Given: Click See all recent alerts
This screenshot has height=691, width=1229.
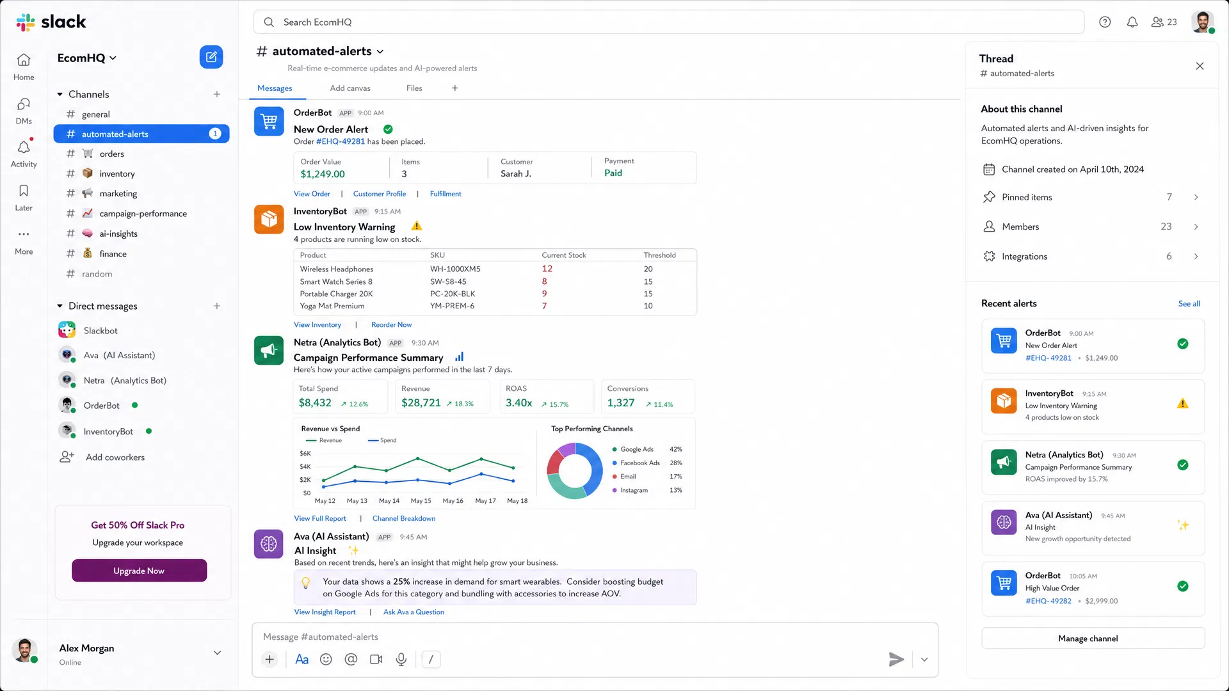Looking at the screenshot, I should coord(1189,304).
